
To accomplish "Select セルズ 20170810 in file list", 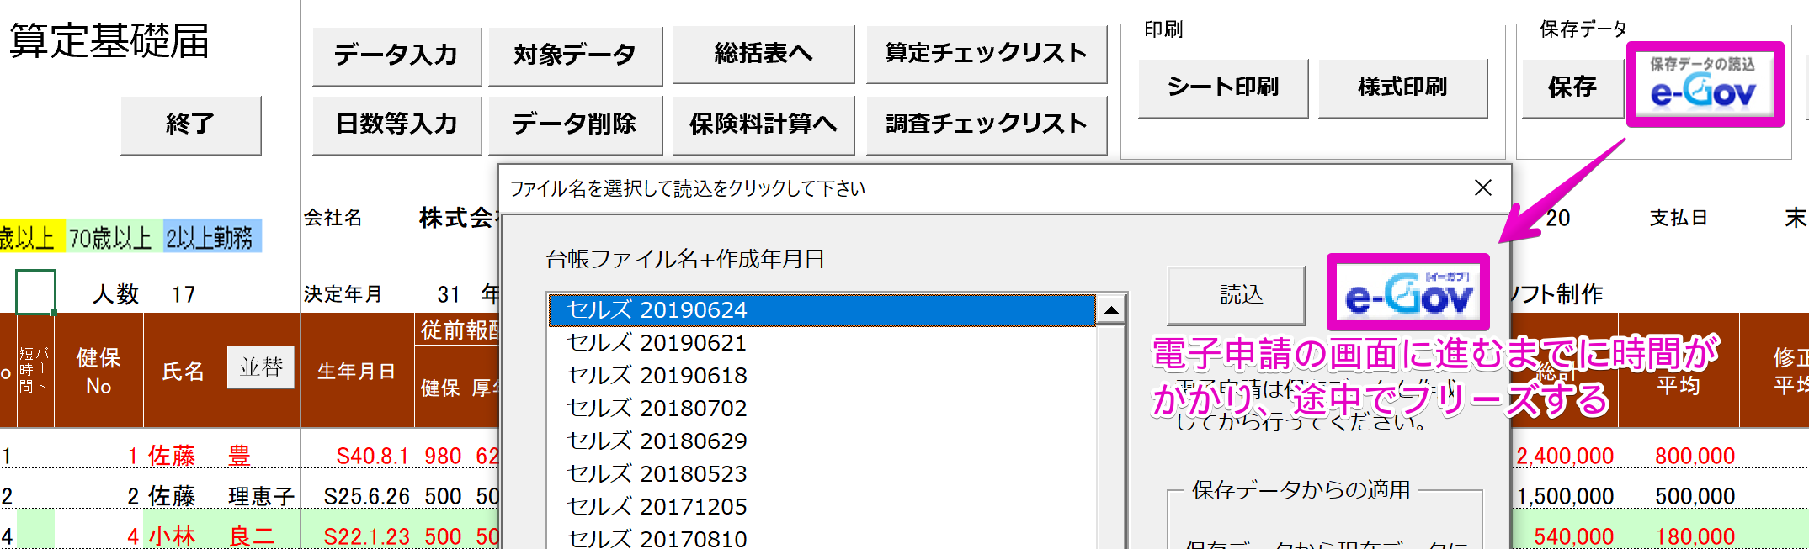I will [x=822, y=538].
